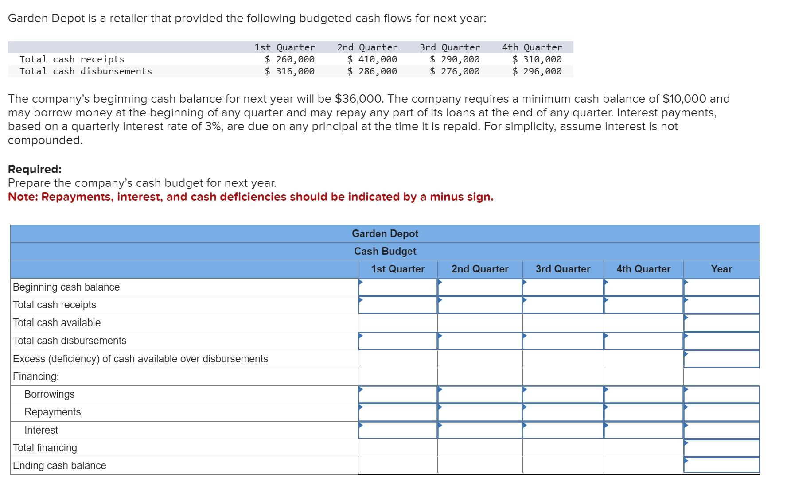Click Repayments cell for 3rd Quarter
The height and width of the screenshot is (481, 787).
click(563, 412)
